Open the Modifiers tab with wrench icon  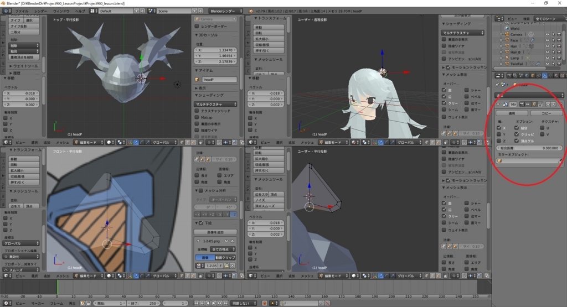coord(545,76)
